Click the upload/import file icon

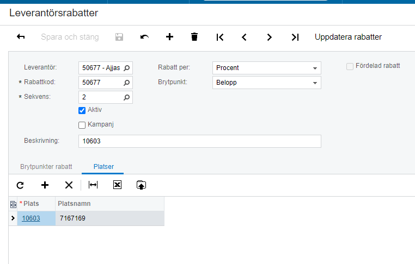click(142, 185)
